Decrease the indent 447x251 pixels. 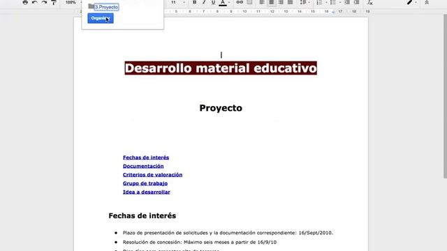tap(347, 2)
